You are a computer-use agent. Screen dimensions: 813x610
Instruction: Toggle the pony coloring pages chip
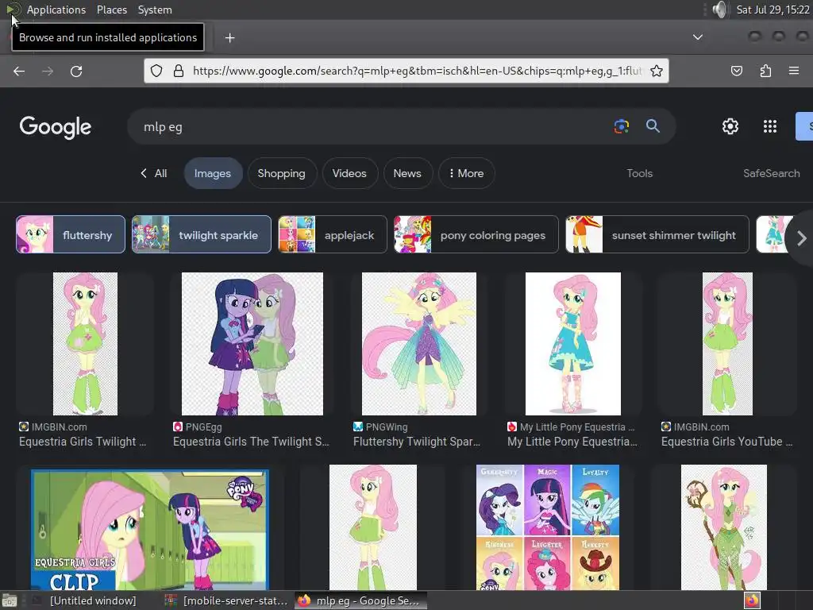tap(476, 234)
